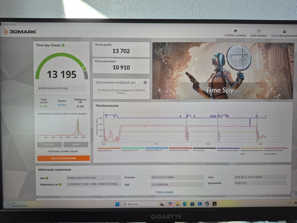
Task: Click the 13 195 score gauge
Action: pos(62,67)
